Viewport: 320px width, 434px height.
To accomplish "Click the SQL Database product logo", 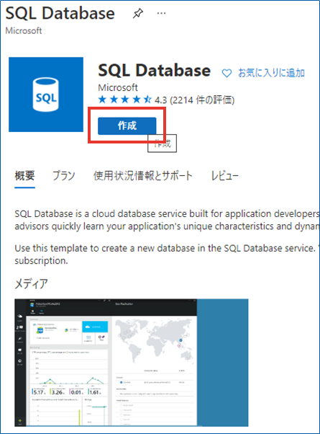I will click(46, 94).
